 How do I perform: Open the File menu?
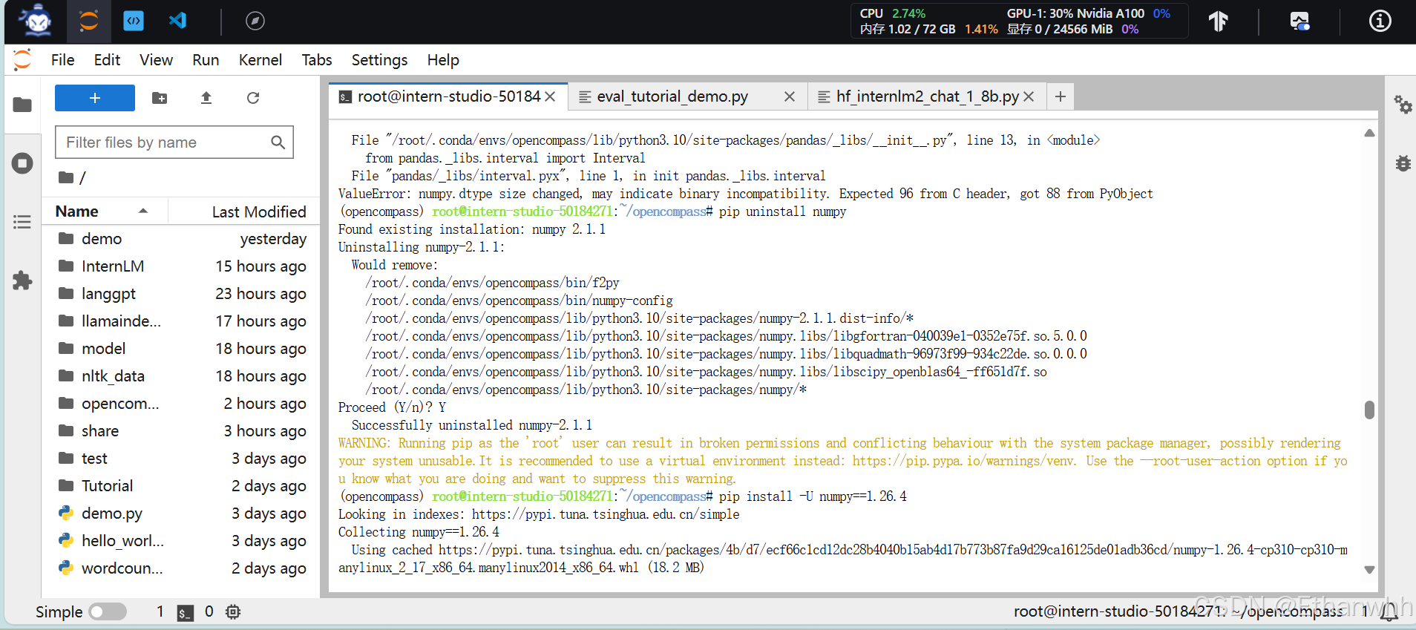point(62,60)
